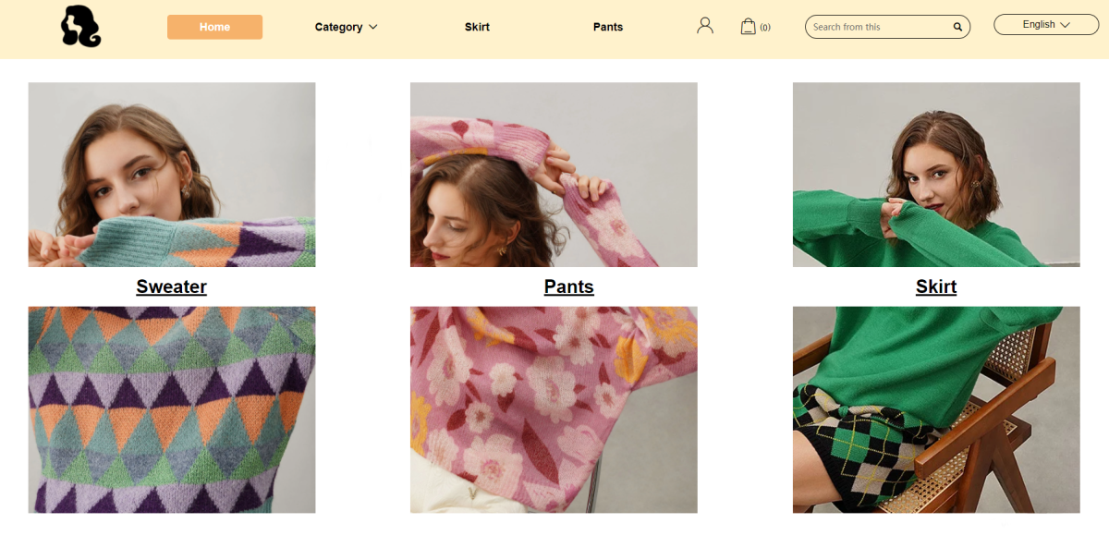Screen dimensions: 1109x560
Task: Click the woman silhouette site logo
Action: 80,27
